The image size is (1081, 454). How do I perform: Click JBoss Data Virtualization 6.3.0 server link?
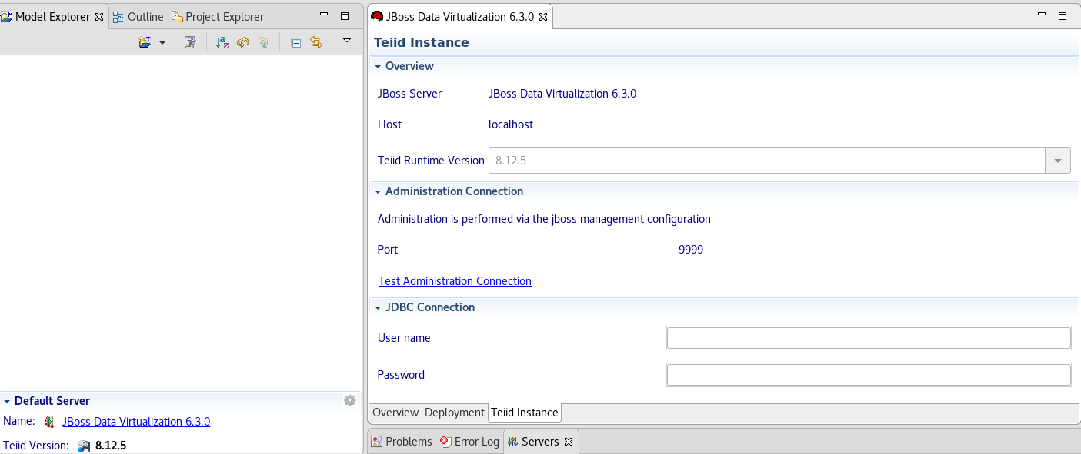pos(136,422)
